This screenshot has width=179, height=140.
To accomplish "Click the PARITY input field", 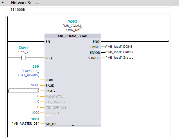I will tap(24, 91).
